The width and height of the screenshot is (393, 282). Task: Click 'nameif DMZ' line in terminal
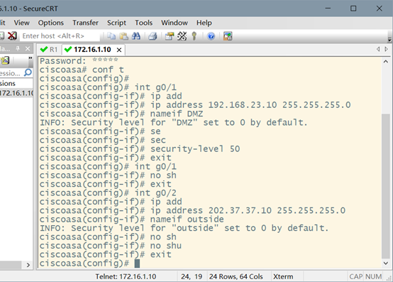[121, 114]
